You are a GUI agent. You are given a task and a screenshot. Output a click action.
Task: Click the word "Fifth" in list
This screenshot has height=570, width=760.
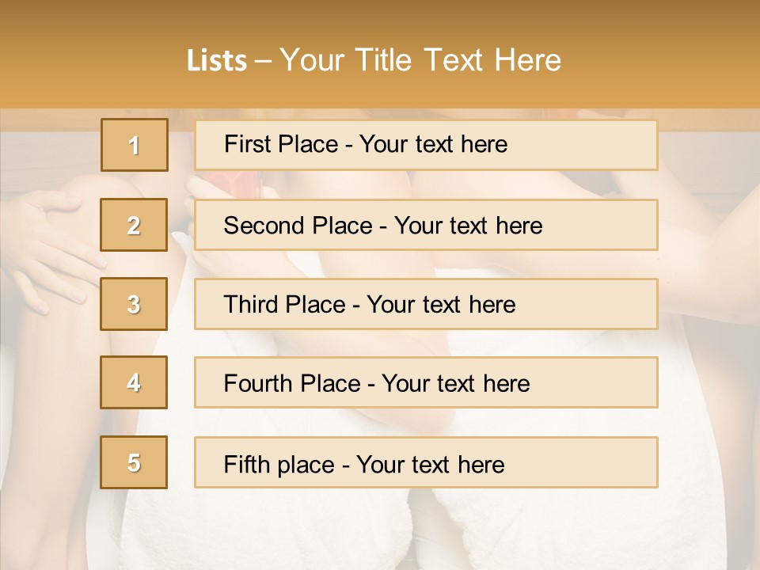[247, 464]
